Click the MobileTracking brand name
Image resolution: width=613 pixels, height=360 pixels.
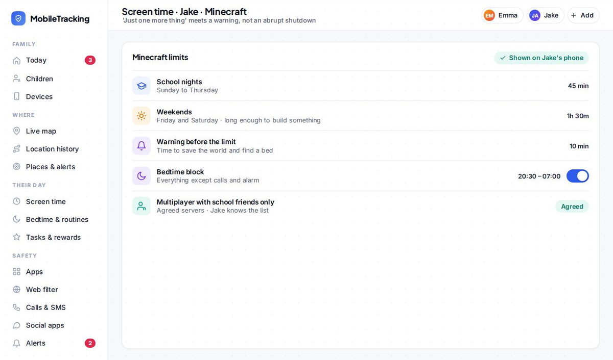pyautogui.click(x=60, y=19)
